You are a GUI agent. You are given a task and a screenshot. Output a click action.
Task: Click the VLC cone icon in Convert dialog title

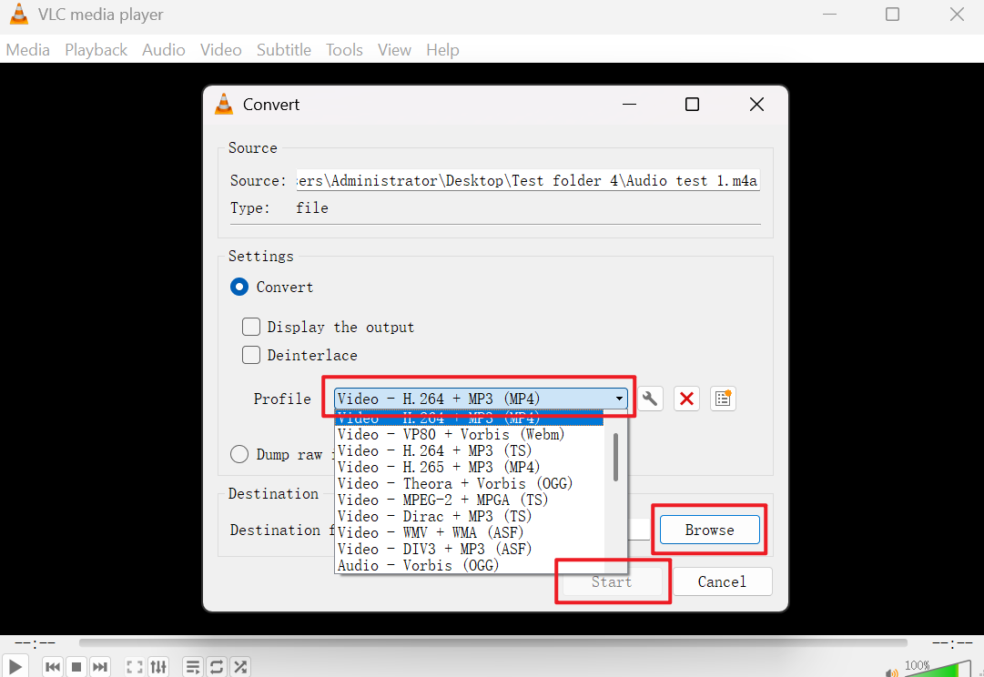tap(224, 104)
